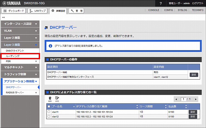Open the ダッシュボード tab
This screenshot has width=206, height=128.
click(x=14, y=11)
